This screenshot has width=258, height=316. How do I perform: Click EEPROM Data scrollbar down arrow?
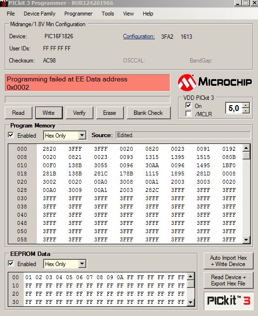click(191, 302)
